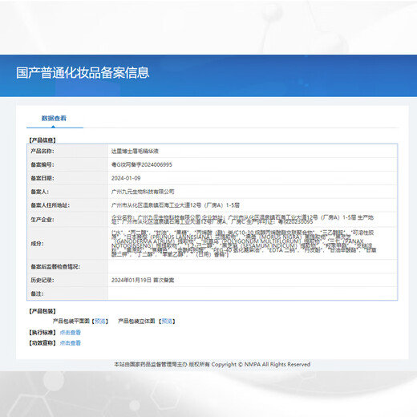Preview the 产品包装立体图 link
Image resolution: width=417 pixels, height=417 pixels.
click(x=167, y=321)
